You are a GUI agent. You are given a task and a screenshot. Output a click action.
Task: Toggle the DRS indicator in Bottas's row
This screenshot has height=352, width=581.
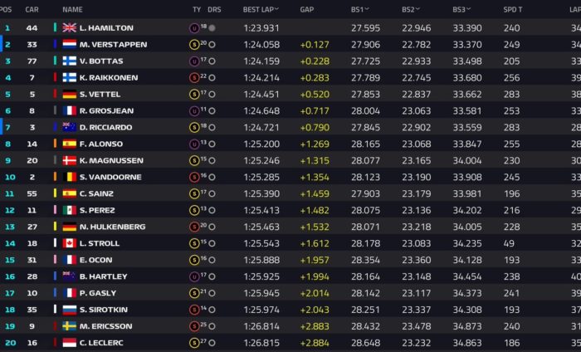coord(212,61)
